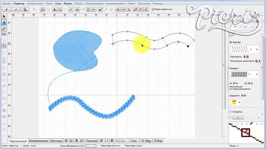Select the 'Пример' radio button

[231, 42]
